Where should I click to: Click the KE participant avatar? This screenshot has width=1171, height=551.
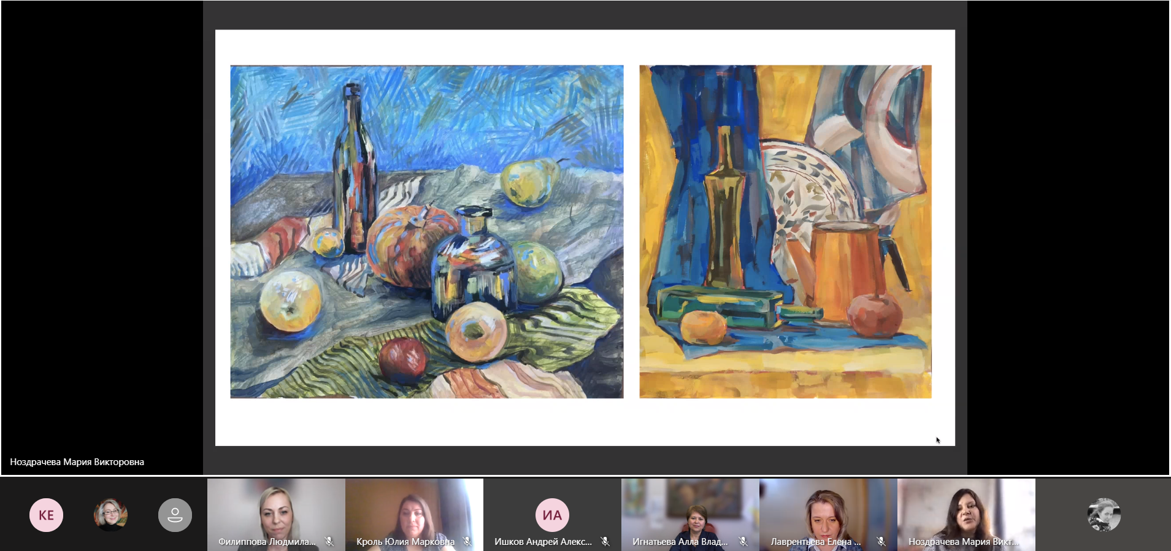[46, 515]
